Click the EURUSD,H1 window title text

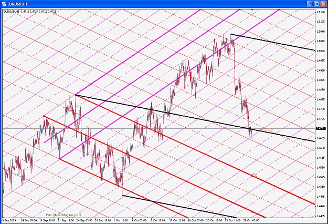tap(17, 4)
